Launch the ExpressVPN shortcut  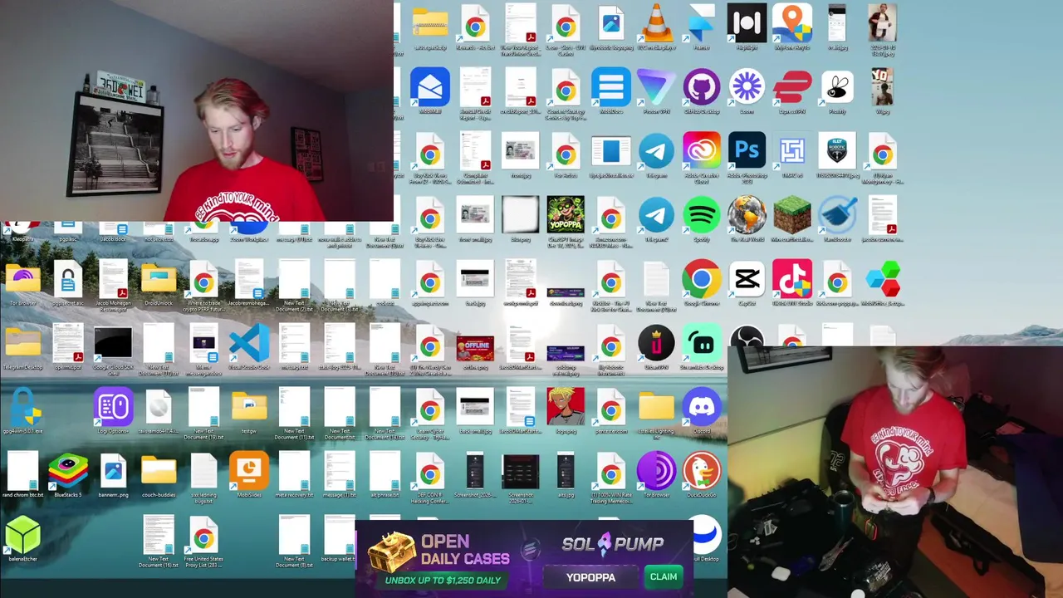791,86
